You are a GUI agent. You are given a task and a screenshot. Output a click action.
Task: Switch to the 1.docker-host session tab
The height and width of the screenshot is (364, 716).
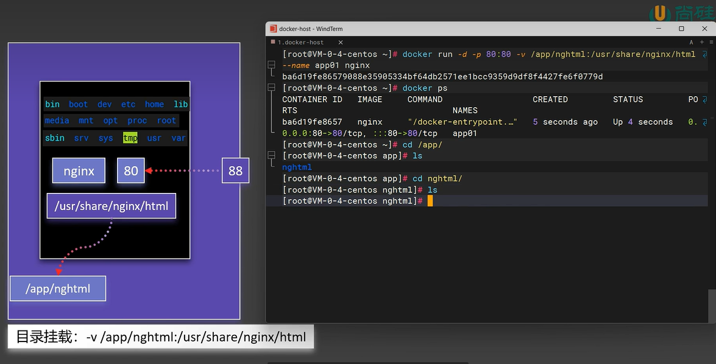pyautogui.click(x=300, y=43)
